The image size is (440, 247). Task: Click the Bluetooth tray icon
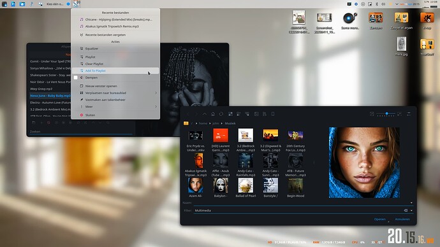[377, 4]
